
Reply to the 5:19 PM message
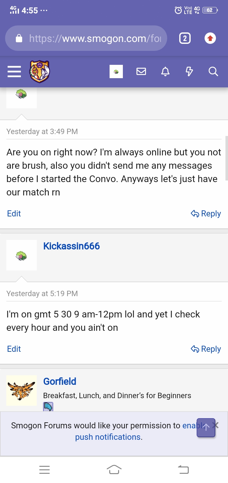click(x=206, y=349)
